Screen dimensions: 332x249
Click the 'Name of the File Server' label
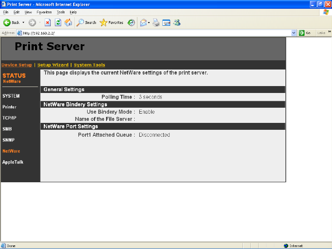(105, 119)
